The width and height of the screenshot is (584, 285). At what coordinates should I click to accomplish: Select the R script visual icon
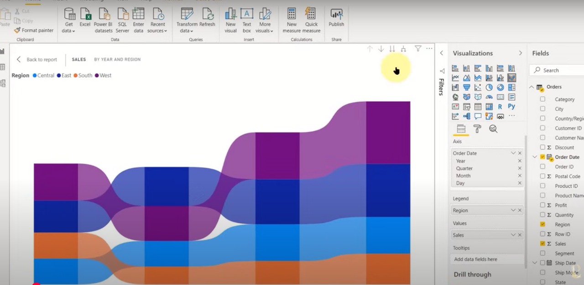click(x=500, y=107)
